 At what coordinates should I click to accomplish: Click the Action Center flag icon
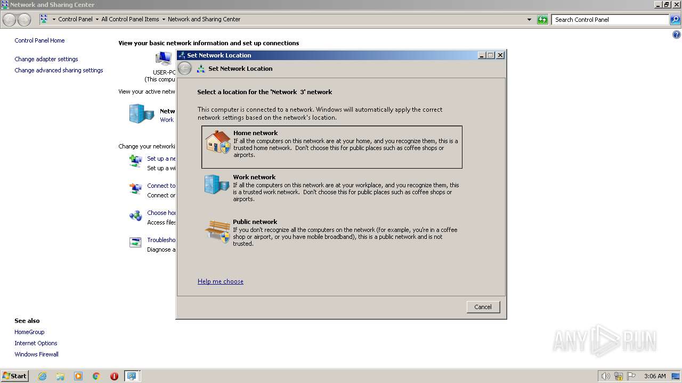click(631, 376)
